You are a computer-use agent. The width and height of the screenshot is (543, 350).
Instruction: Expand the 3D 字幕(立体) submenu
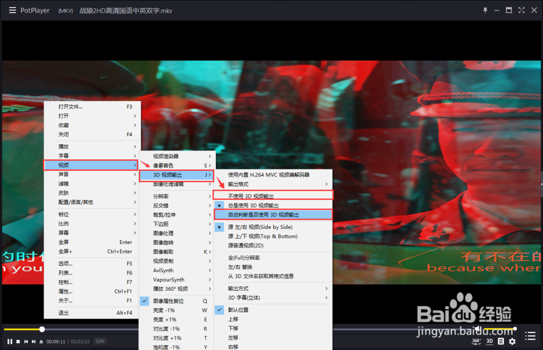click(x=273, y=298)
